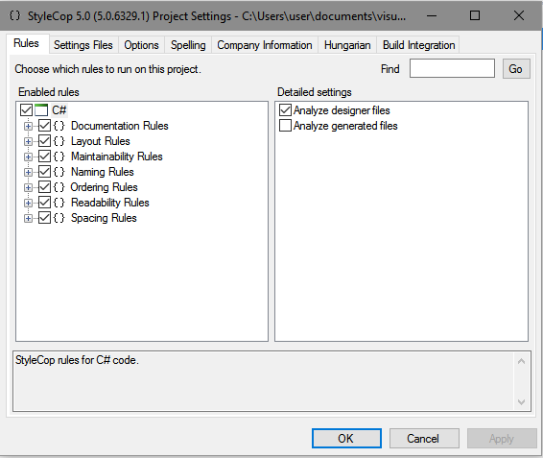Disable Documentation Rules checkbox
Viewport: 543px width, 458px height.
(45, 126)
